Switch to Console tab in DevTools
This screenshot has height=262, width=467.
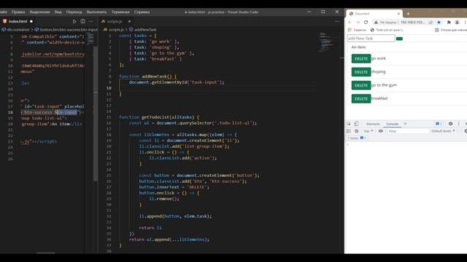pyautogui.click(x=392, y=124)
